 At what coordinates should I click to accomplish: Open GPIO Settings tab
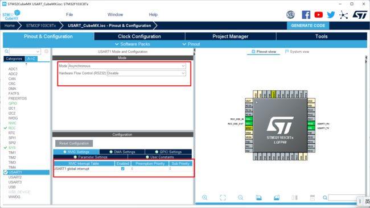pos(168,152)
